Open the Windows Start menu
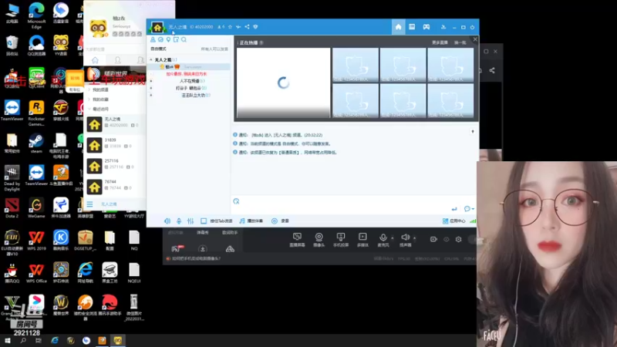617x347 pixels. [x=8, y=341]
